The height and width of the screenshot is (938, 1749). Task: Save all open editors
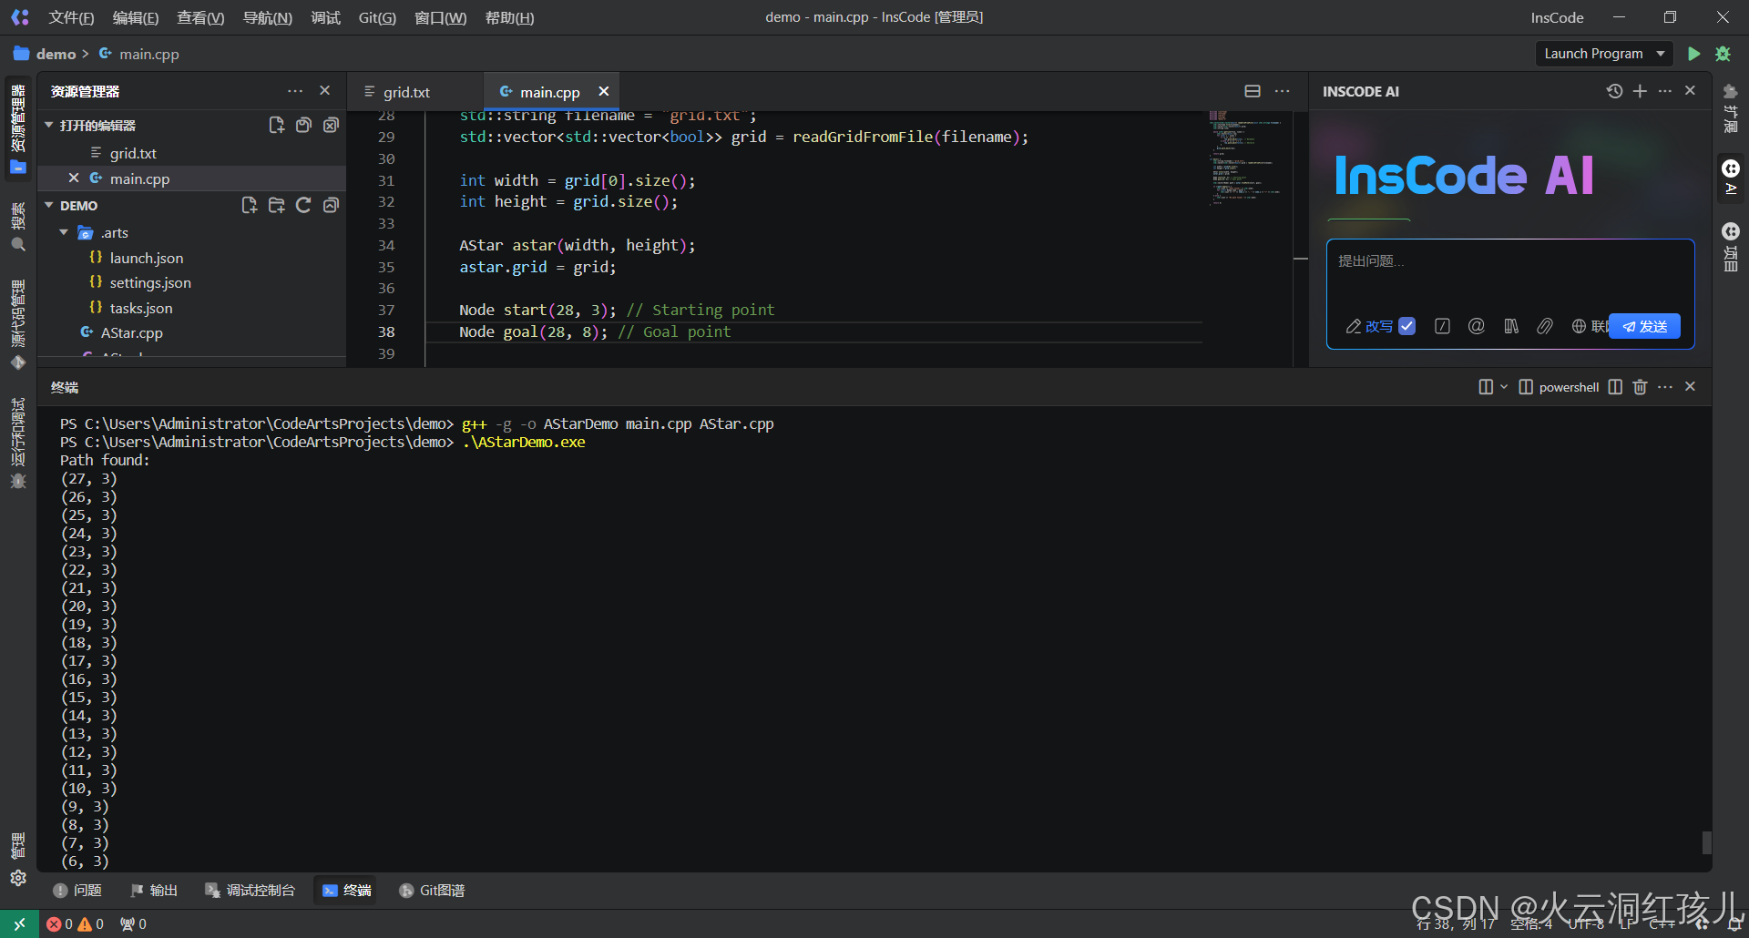click(303, 125)
